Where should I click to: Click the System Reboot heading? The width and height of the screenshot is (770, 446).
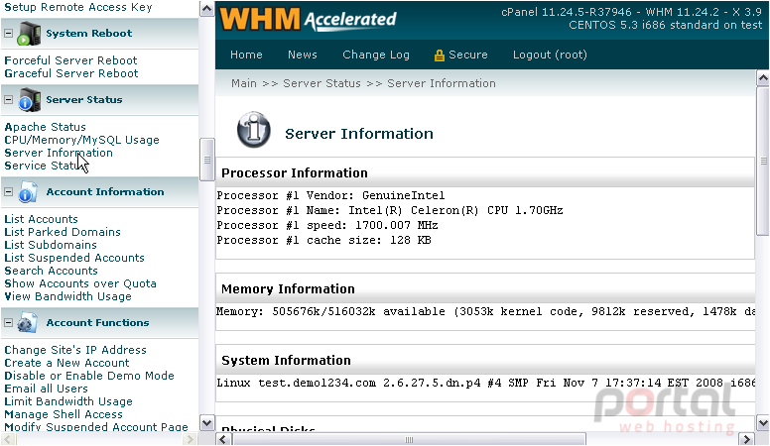point(89,34)
